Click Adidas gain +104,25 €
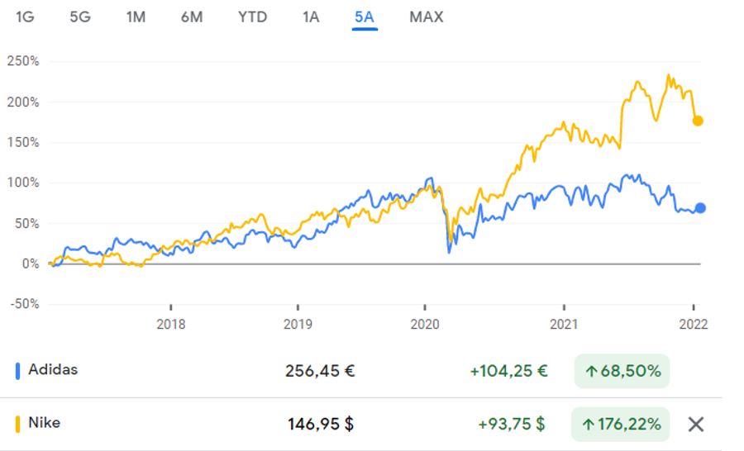Viewport: 744px width, 451px height. [x=508, y=371]
